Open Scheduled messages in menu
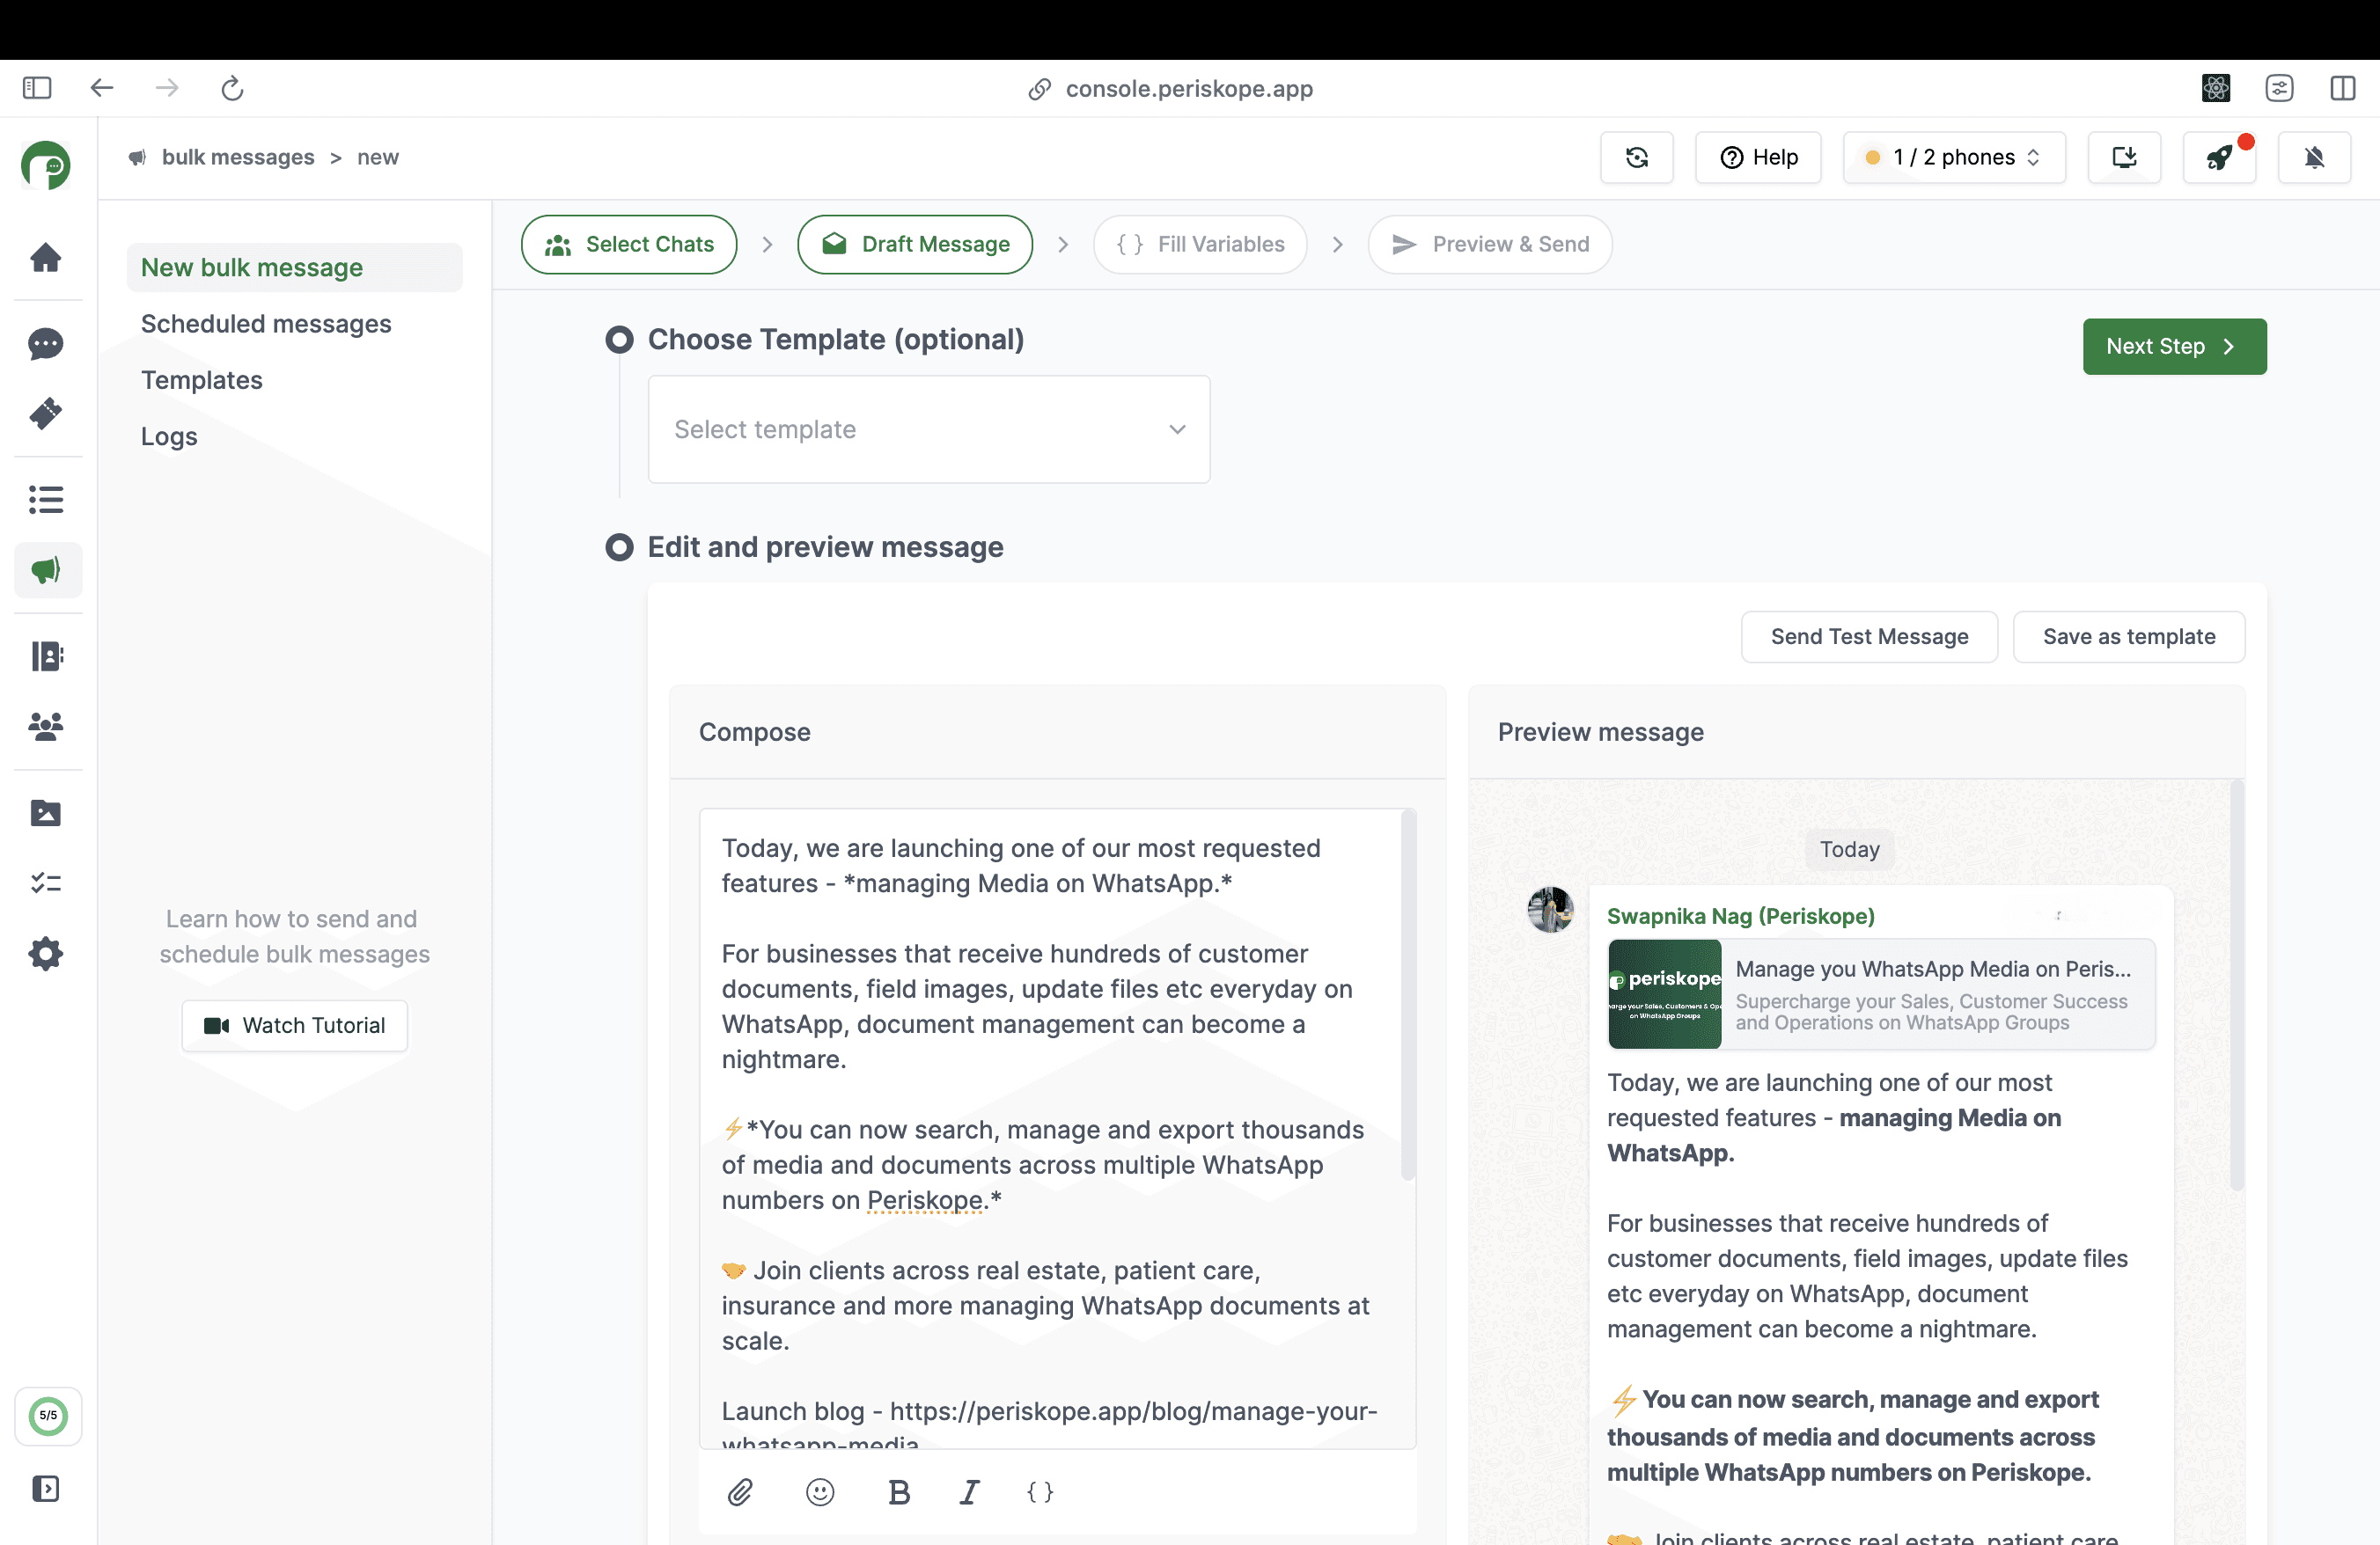The image size is (2380, 1545). point(266,324)
